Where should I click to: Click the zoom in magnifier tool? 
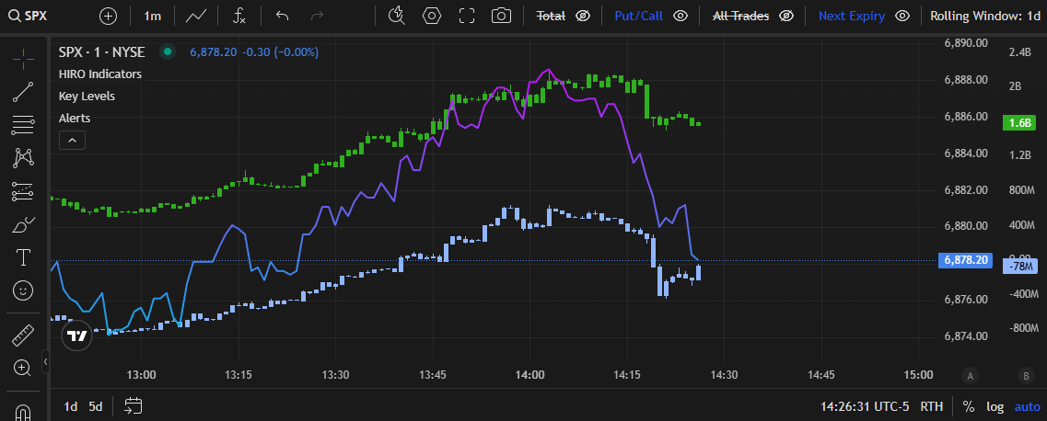click(23, 368)
